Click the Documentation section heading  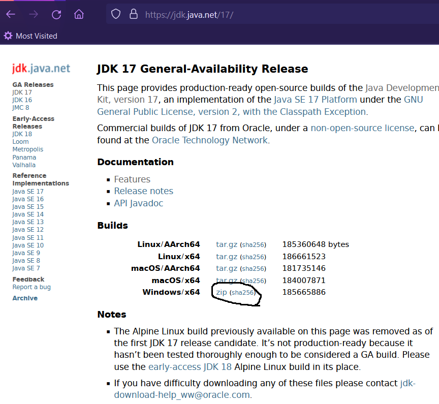click(x=136, y=162)
